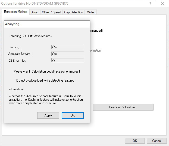The width and height of the screenshot is (169, 146).
Task: Open the Writer tab
Action: pos(91,12)
